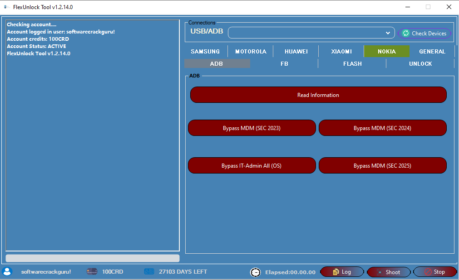Click the credit card icon beside 100CRD
Screen dimensions: 459x280
(x=92, y=271)
